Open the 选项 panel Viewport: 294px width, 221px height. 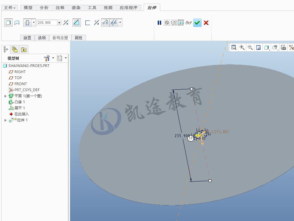click(42, 38)
